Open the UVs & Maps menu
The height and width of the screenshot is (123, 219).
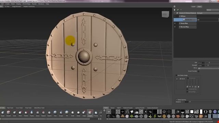point(26,4)
